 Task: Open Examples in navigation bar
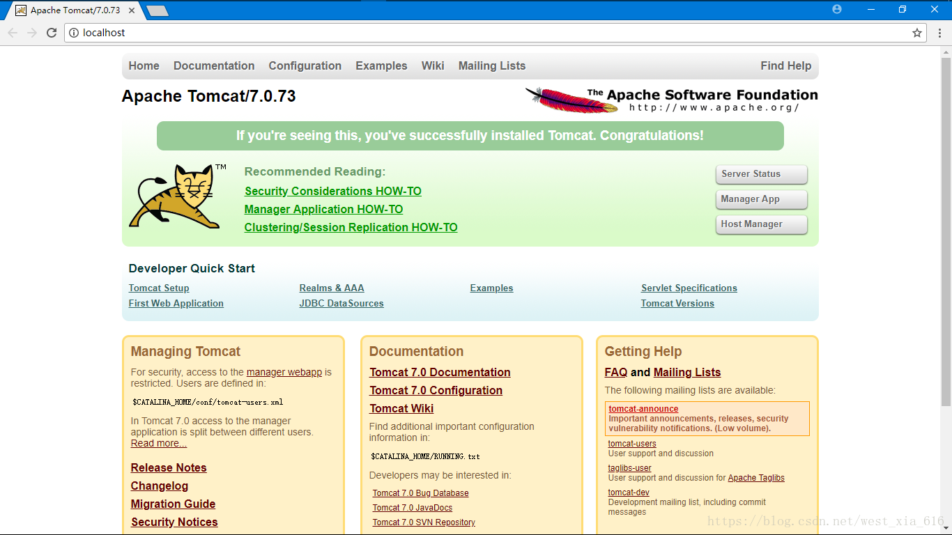(381, 65)
